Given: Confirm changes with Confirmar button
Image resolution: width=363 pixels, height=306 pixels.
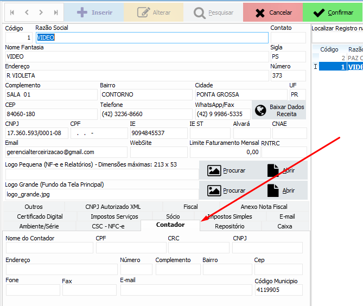Looking at the screenshot, I should coord(332,12).
